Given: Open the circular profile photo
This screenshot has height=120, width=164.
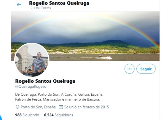Looking at the screenshot, I should click(32, 60).
